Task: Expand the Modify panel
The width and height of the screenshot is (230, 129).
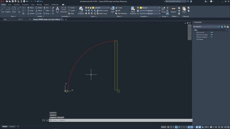Action: (41, 16)
